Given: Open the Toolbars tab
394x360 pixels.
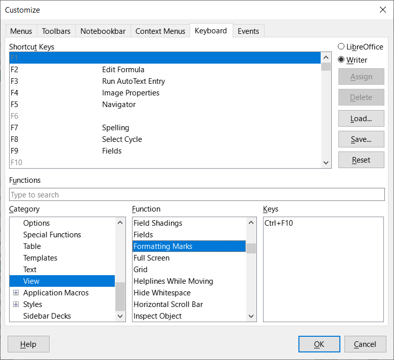Looking at the screenshot, I should pyautogui.click(x=56, y=31).
